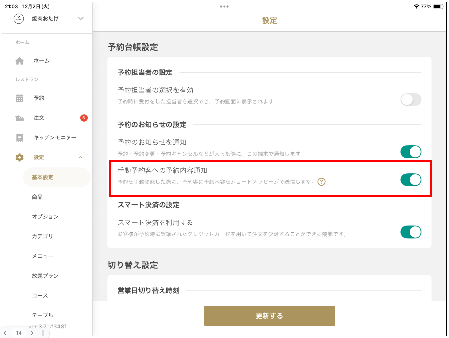This screenshot has height=338, width=449.
Task: Open 注文 via the order icon with badge
Action: point(20,118)
